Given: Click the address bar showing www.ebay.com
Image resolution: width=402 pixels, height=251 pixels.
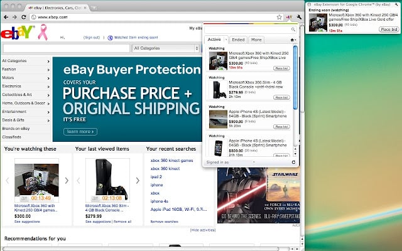Looking at the screenshot, I should pos(156,17).
